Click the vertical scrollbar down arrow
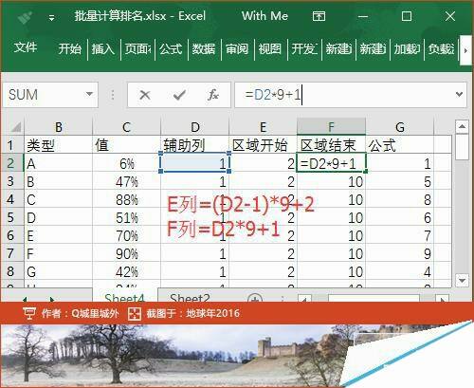The image size is (474, 388). pos(462,280)
